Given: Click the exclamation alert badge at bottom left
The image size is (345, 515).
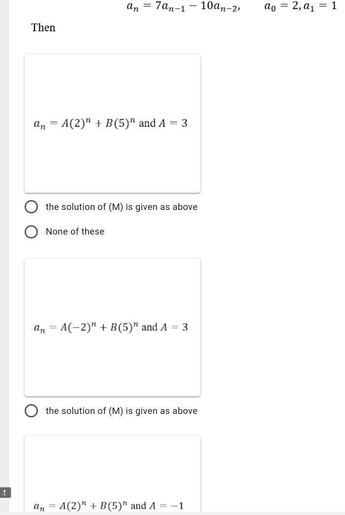Looking at the screenshot, I should click(x=5, y=492).
